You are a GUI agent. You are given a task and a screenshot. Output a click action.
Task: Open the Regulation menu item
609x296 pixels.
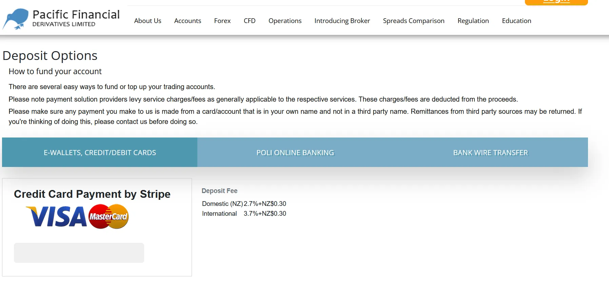click(x=473, y=21)
